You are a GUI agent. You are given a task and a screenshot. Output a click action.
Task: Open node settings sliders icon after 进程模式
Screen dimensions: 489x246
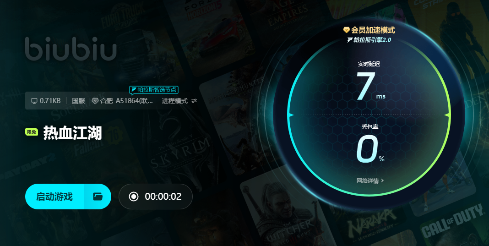[194, 101]
